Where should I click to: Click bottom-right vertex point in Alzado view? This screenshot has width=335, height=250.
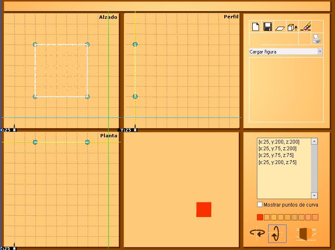(87, 97)
